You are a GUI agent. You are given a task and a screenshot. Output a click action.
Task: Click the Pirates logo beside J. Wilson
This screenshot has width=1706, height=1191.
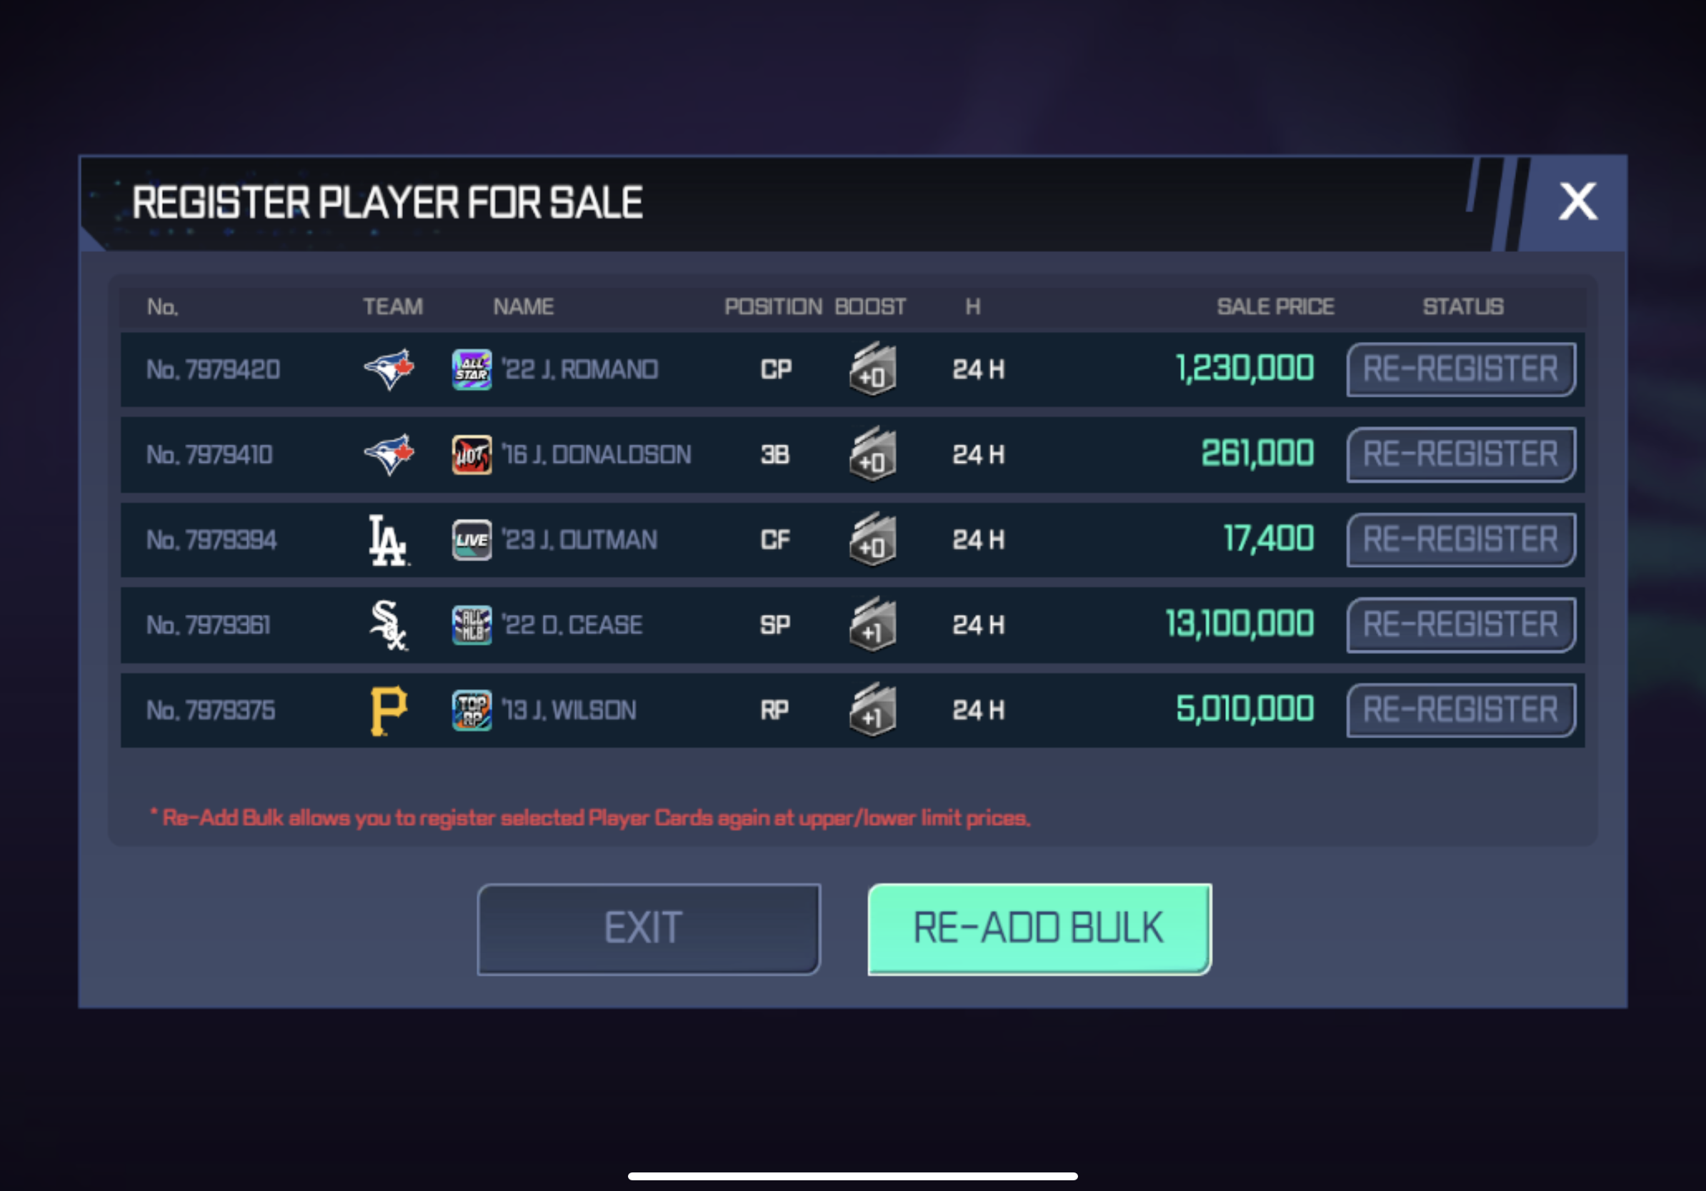pos(389,710)
